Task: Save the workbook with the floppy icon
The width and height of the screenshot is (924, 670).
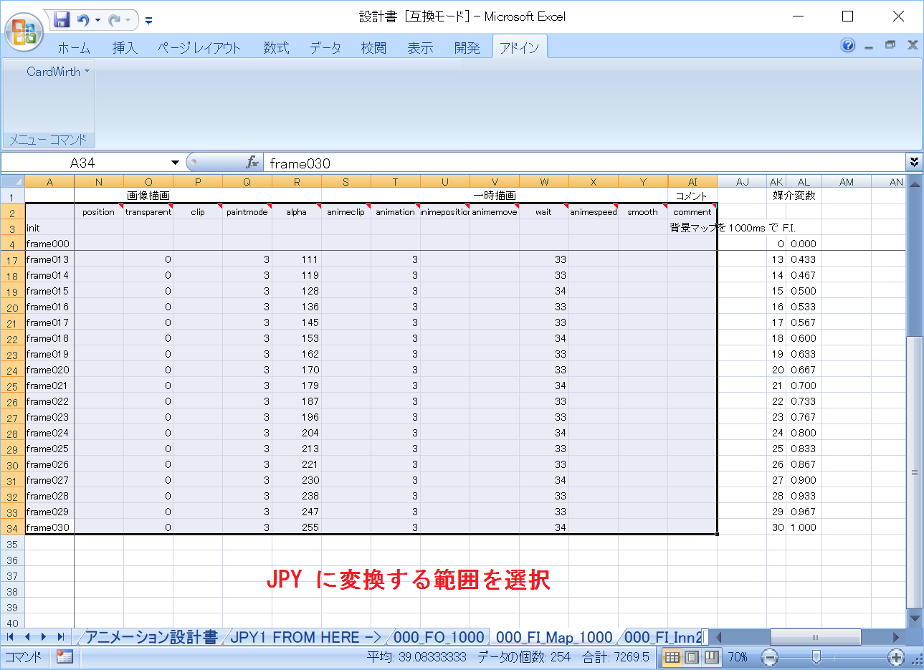Action: [x=62, y=19]
